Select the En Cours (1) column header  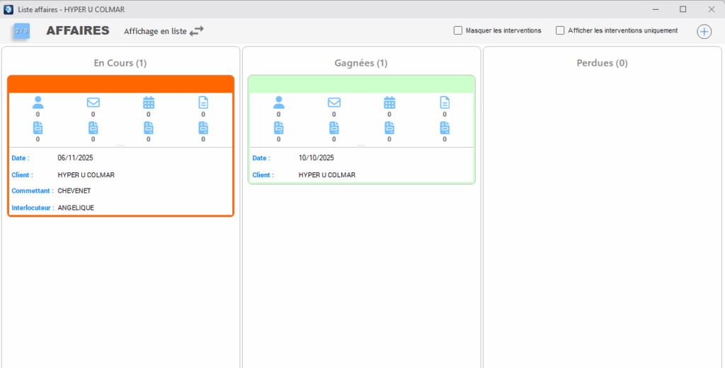120,63
